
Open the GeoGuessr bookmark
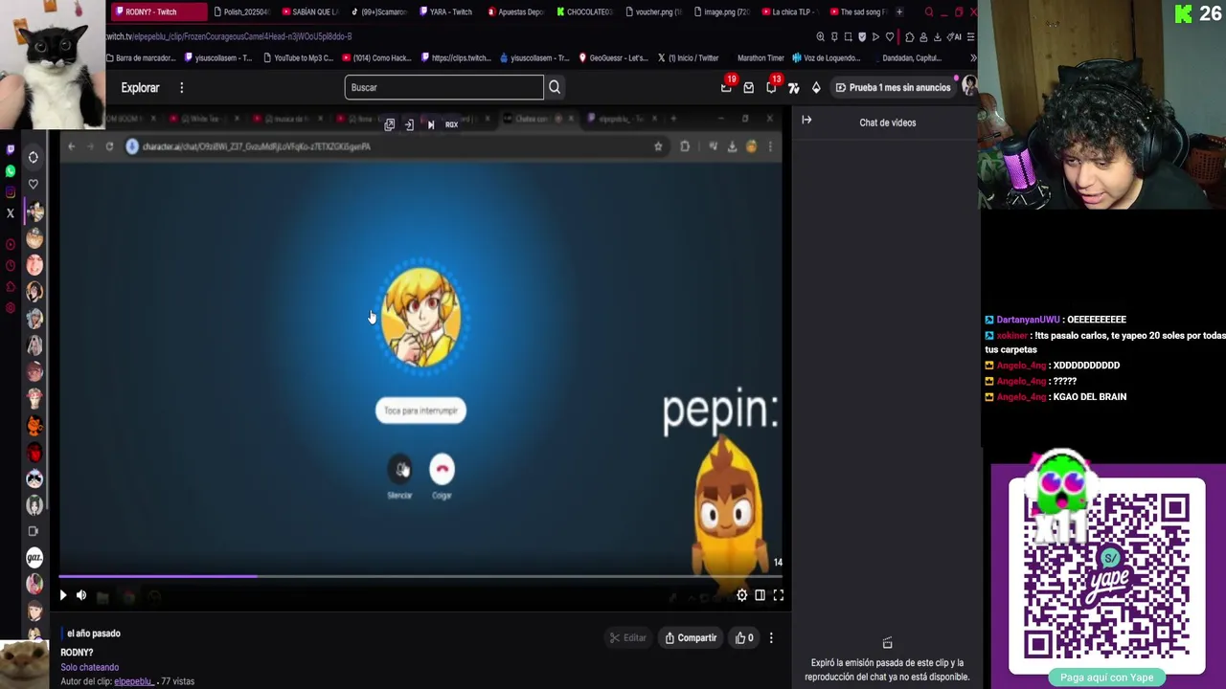612,57
